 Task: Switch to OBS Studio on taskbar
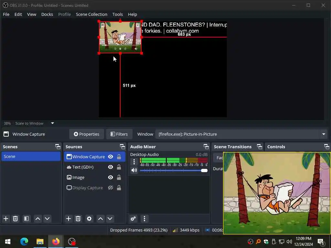pos(72,242)
